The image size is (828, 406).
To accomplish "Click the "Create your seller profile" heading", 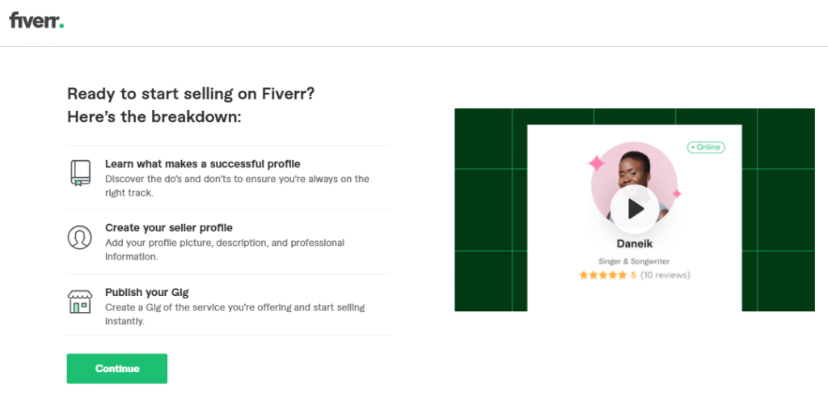I will point(169,227).
